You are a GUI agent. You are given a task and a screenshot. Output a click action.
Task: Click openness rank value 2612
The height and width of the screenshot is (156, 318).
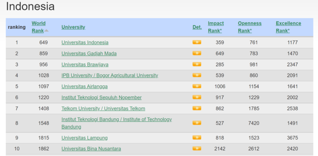(254, 149)
